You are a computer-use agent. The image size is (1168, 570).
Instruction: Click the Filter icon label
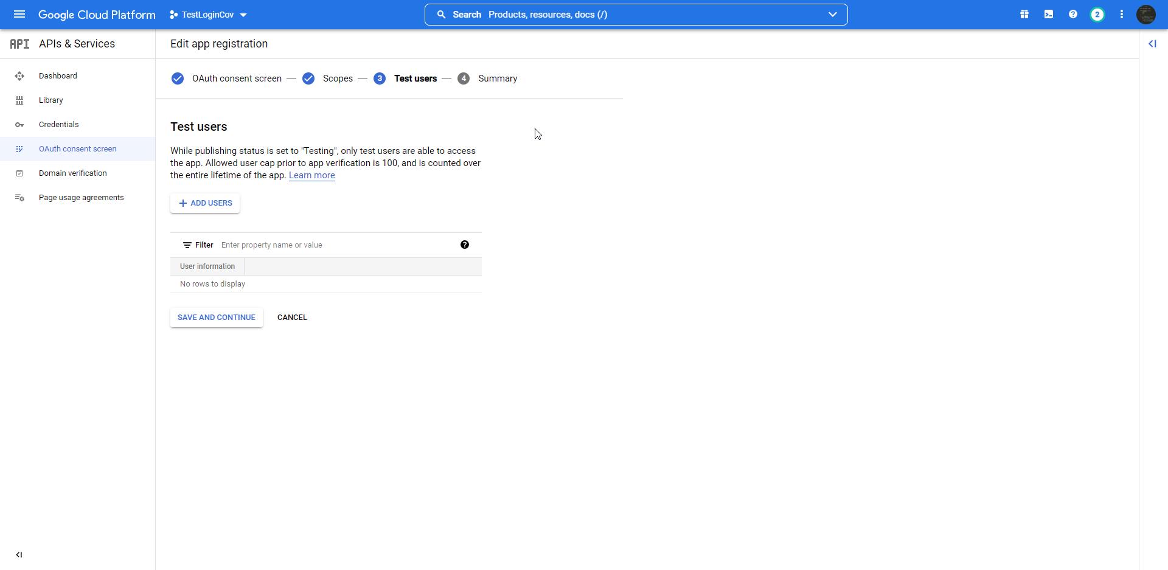coord(198,245)
